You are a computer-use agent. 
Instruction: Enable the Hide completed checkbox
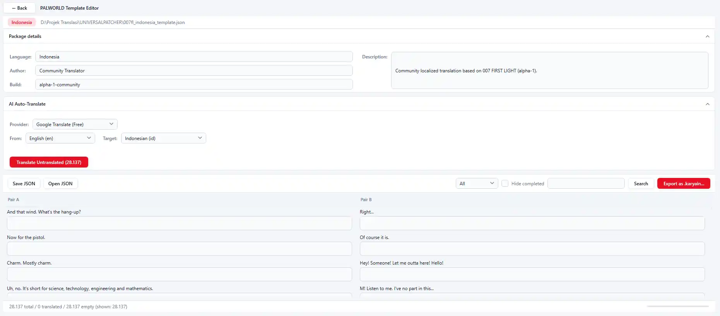coord(505,184)
